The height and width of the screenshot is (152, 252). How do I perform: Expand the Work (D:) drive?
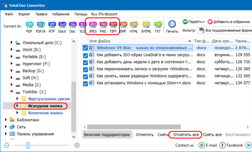point(11,49)
